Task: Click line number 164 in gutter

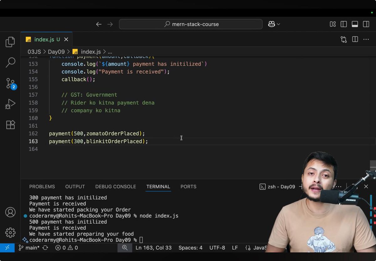Action: click(33, 149)
